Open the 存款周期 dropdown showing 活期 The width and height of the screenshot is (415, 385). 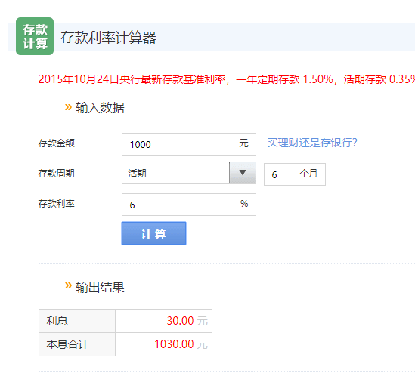[189, 173]
